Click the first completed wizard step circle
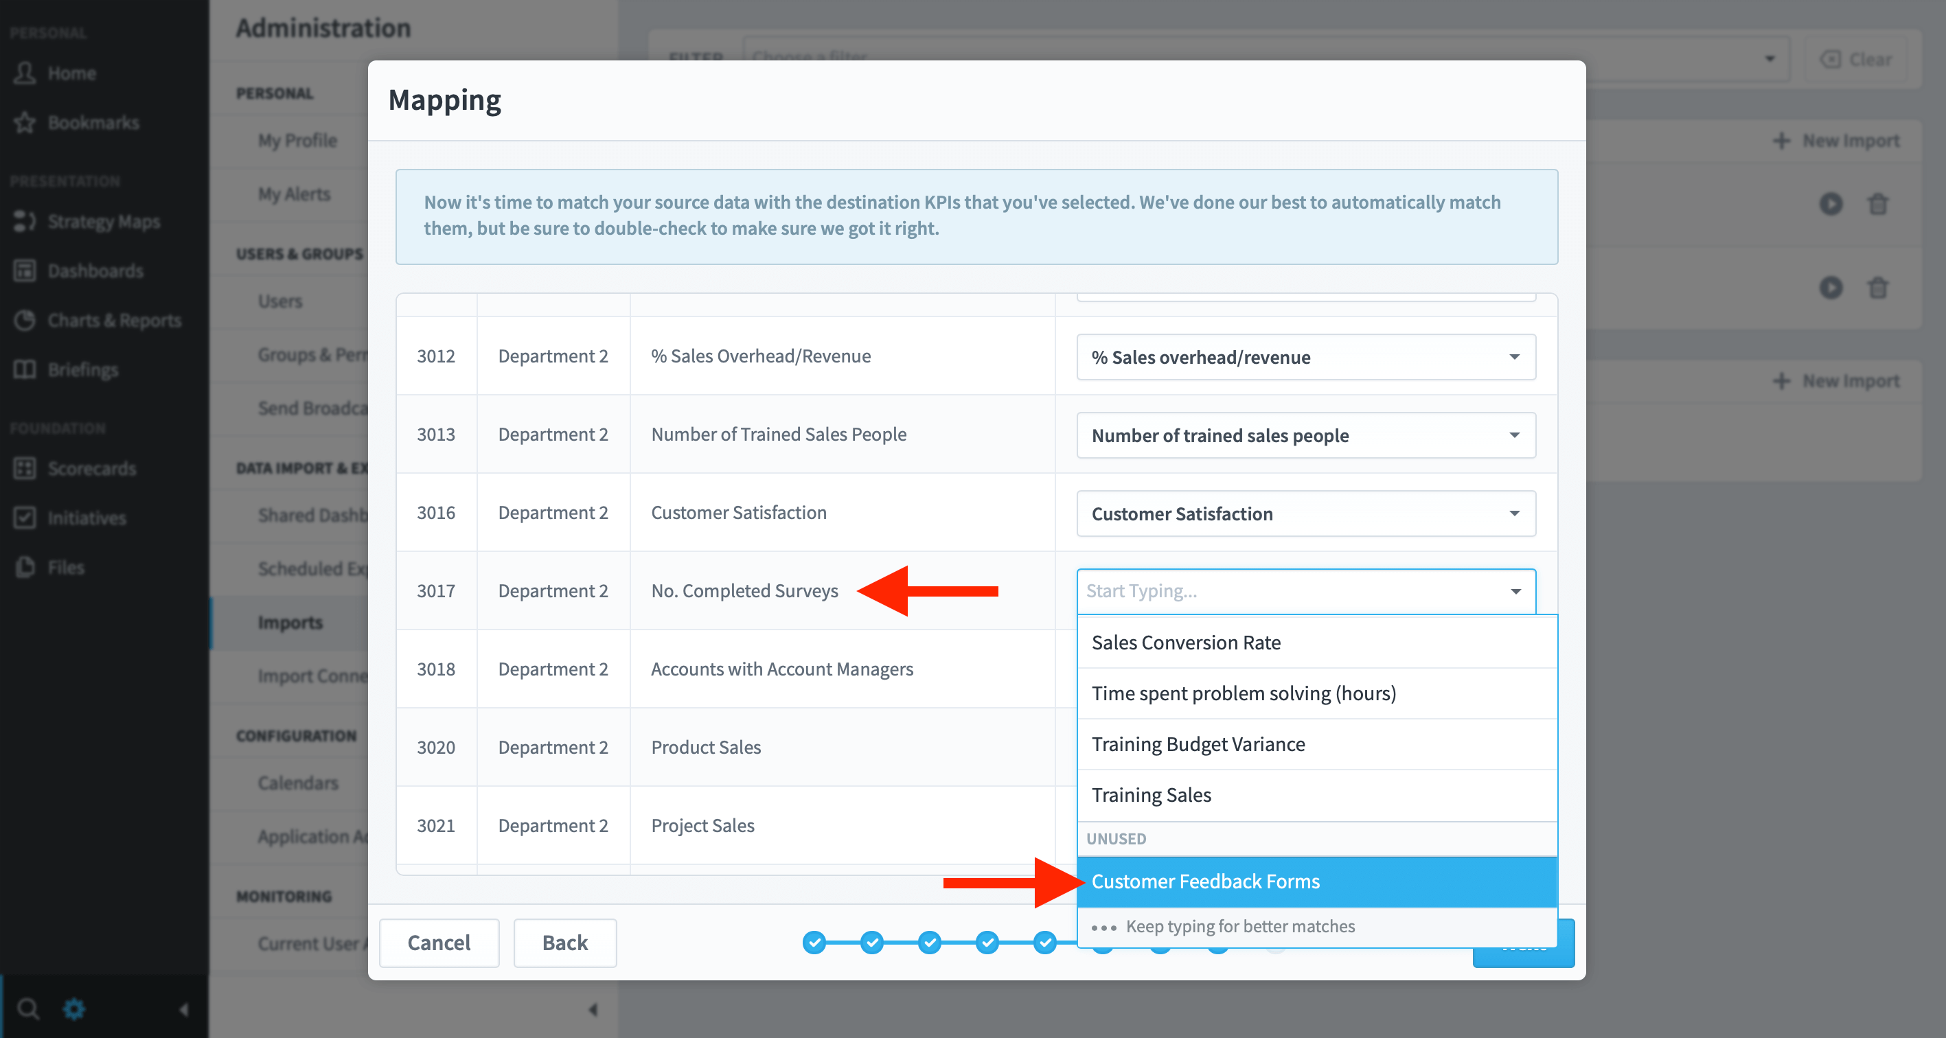This screenshot has width=1946, height=1038. [814, 942]
